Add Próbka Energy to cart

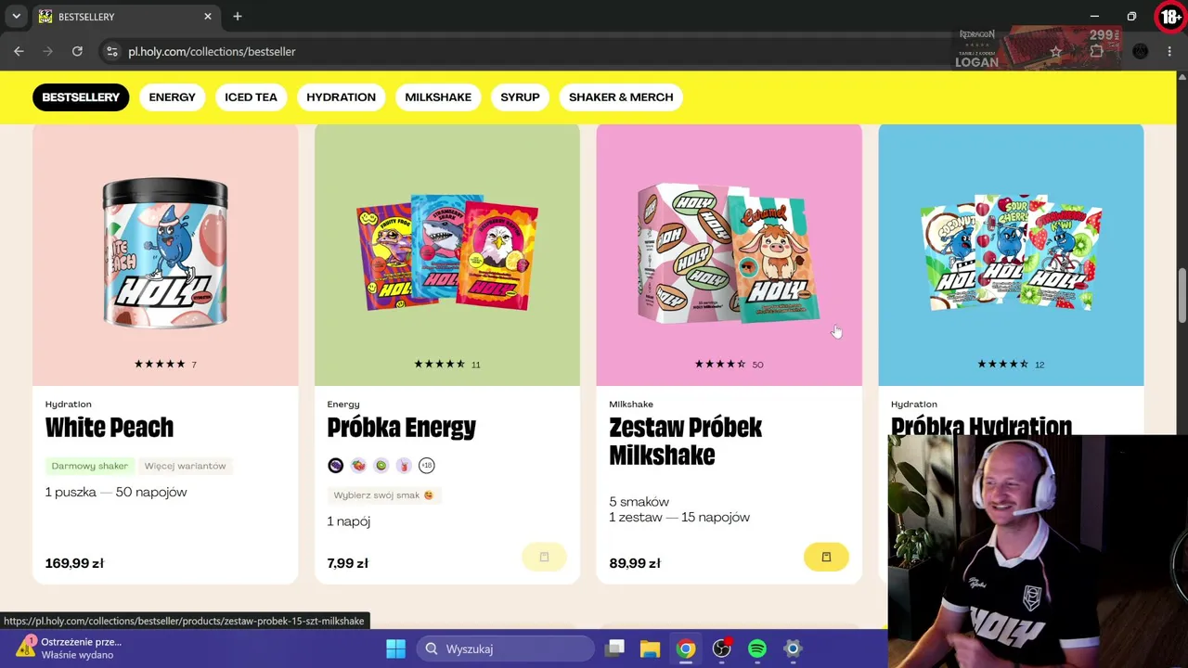pos(544,557)
